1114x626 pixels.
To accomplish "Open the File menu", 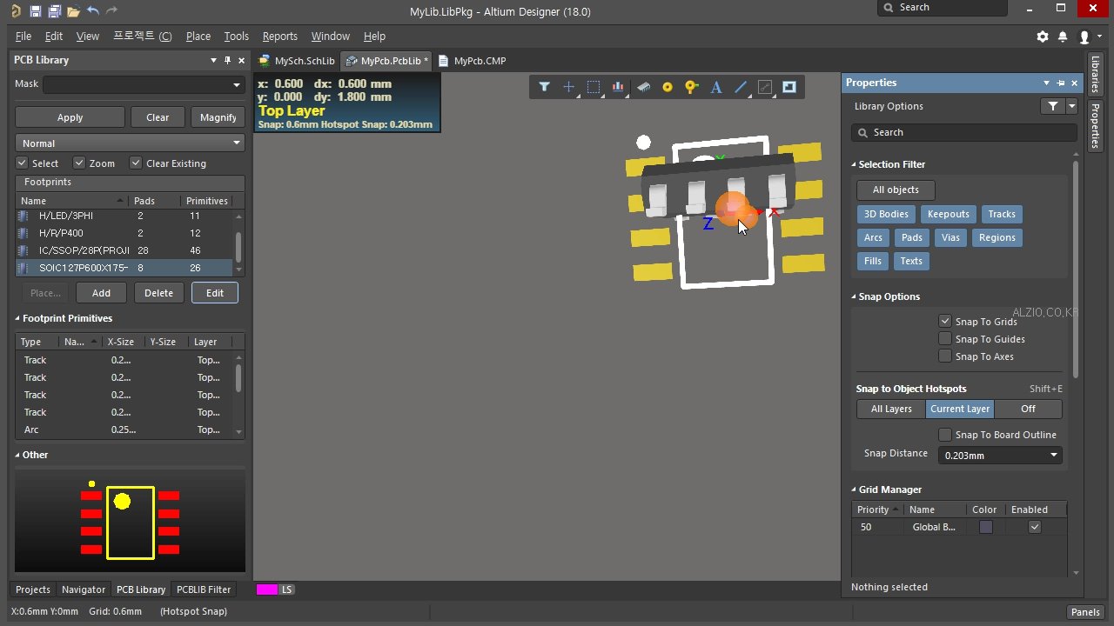I will pyautogui.click(x=23, y=37).
